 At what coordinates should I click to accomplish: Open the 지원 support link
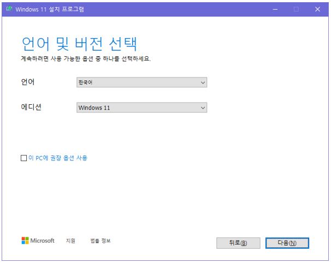(70, 241)
